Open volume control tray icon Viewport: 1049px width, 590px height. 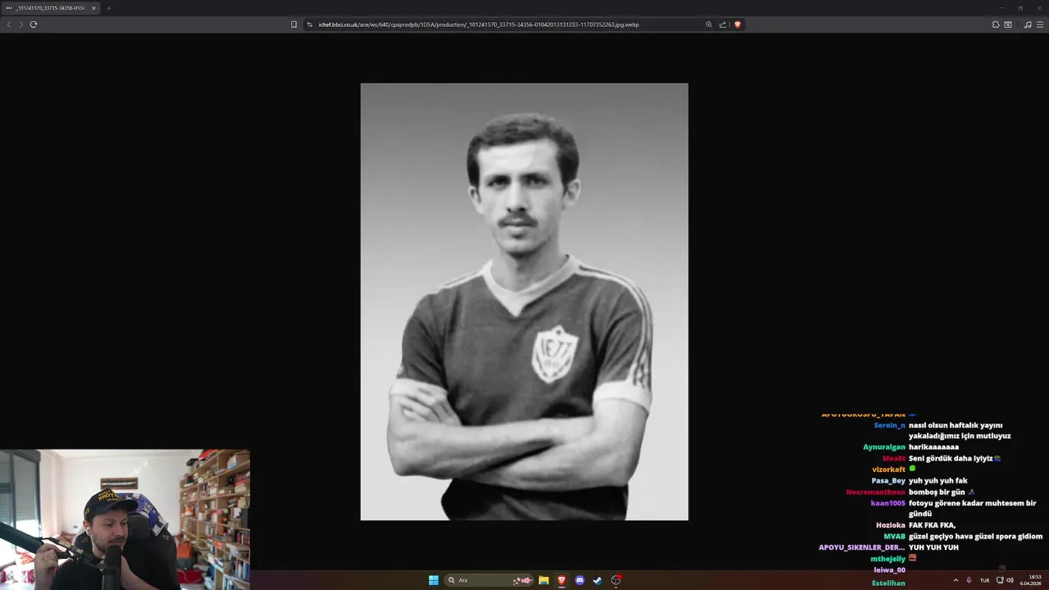[1010, 580]
